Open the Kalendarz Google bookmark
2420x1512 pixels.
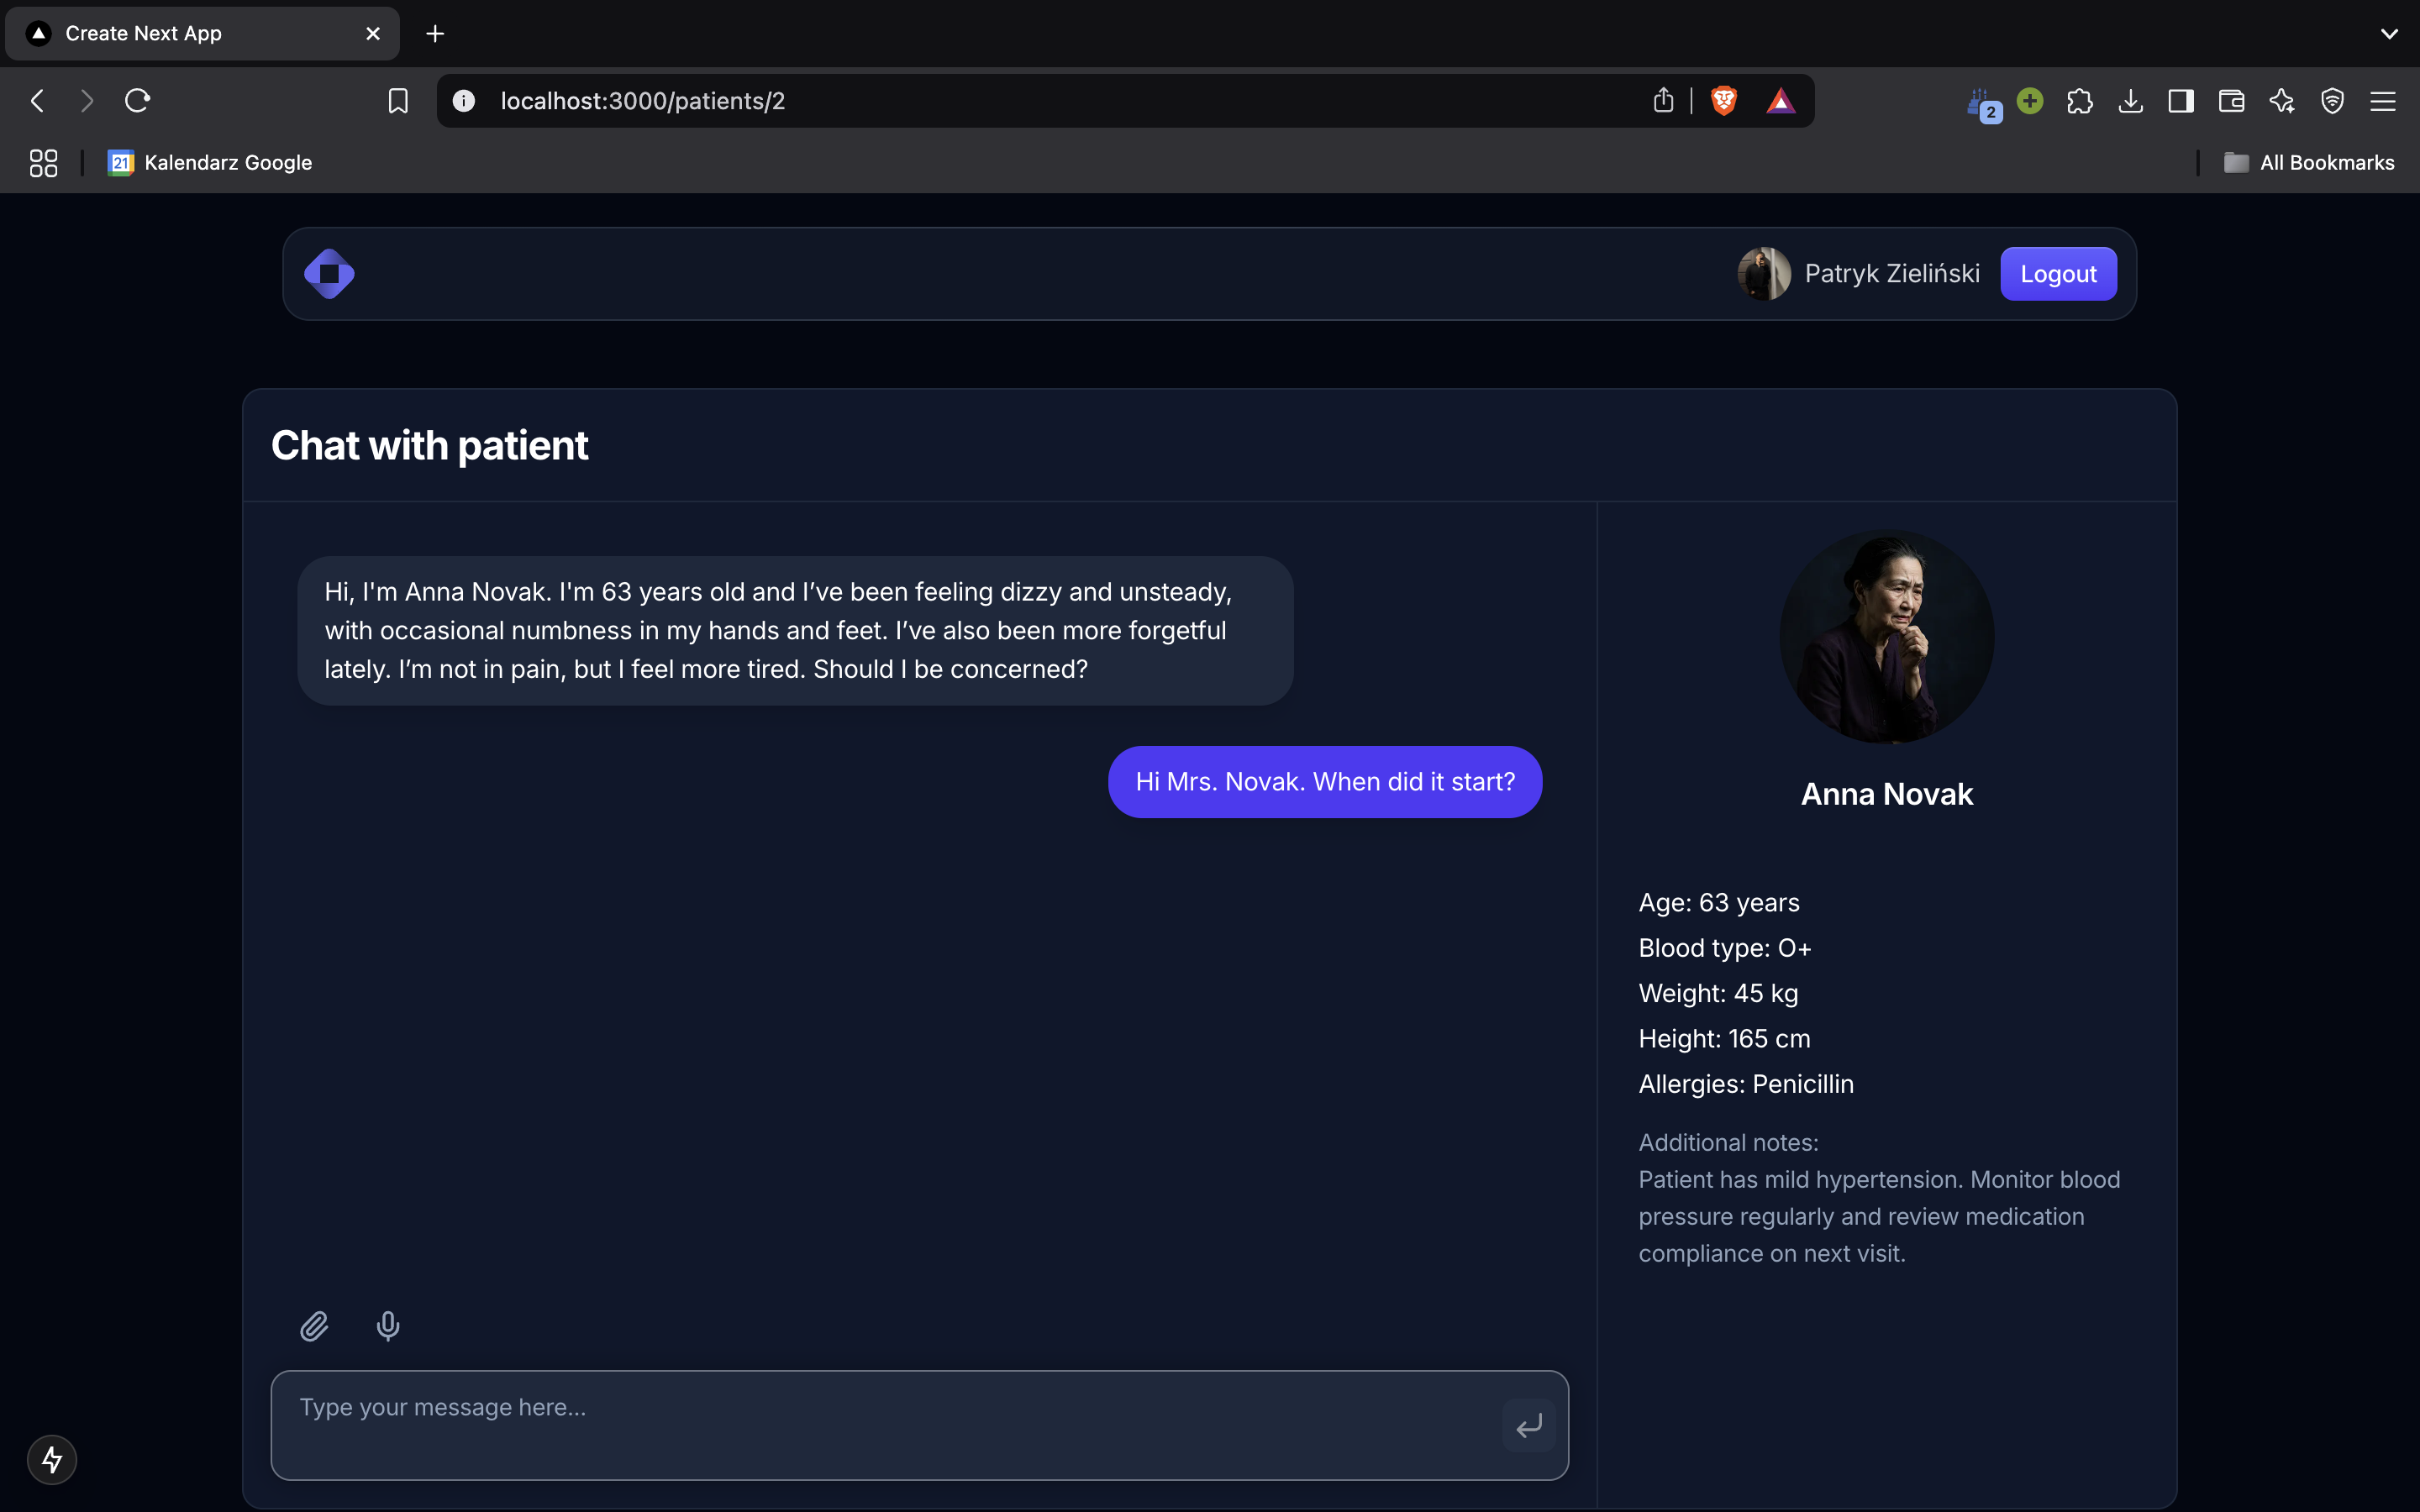click(211, 163)
